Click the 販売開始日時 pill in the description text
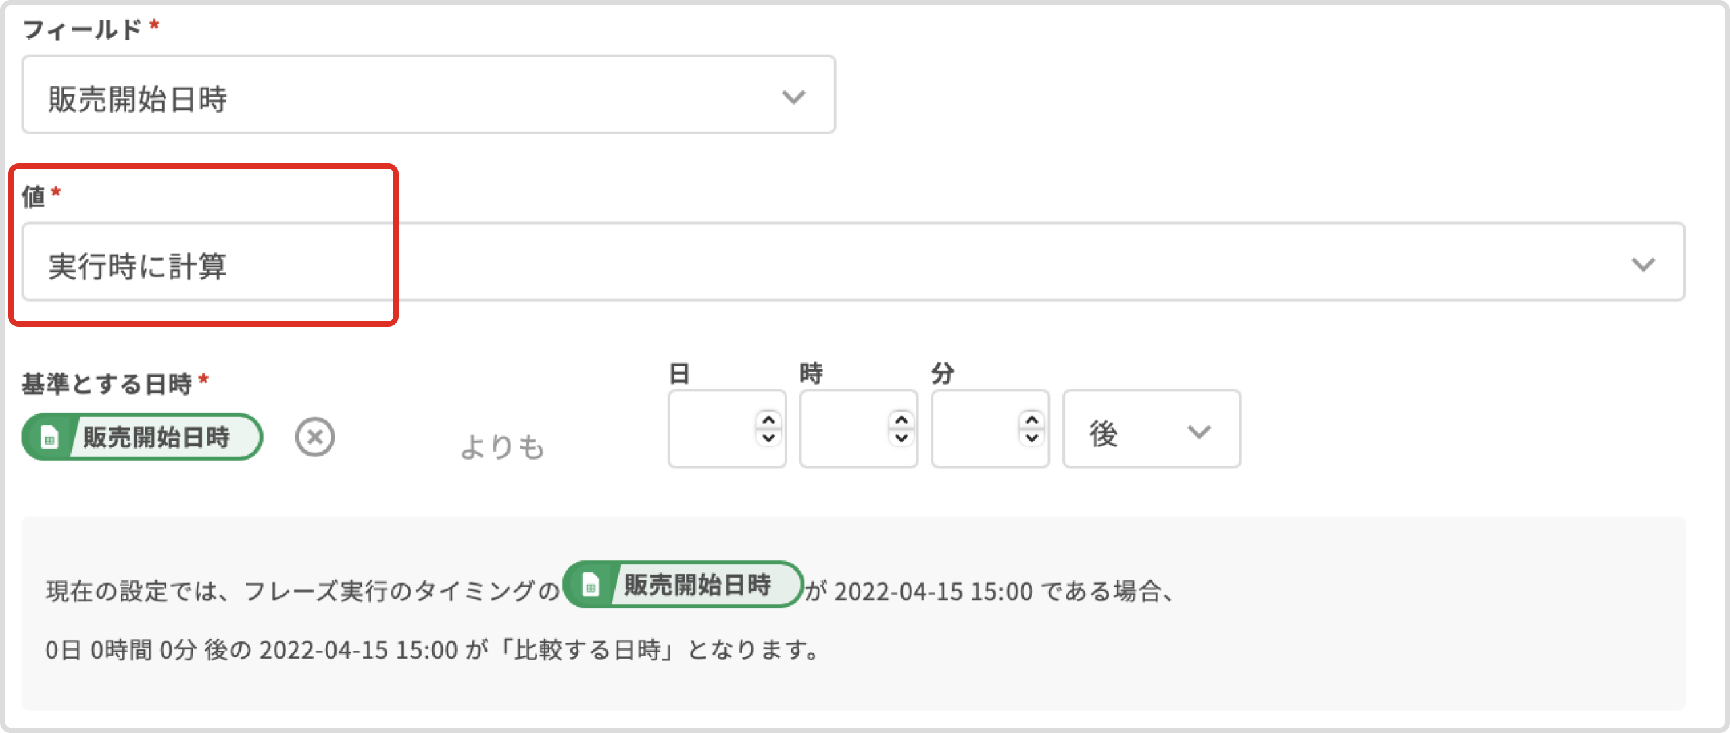The width and height of the screenshot is (1730, 733). 696,585
